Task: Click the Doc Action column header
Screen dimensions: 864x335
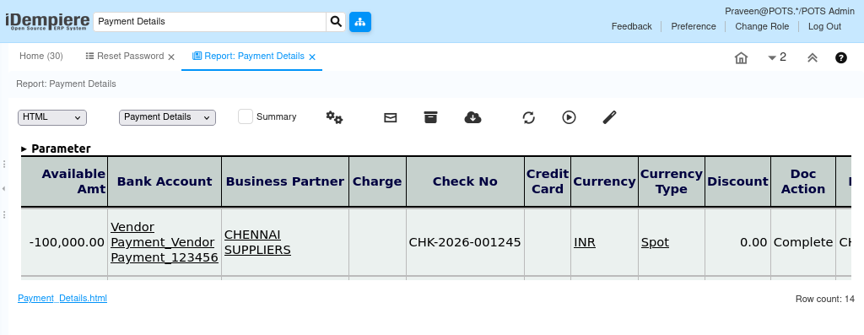Action: pos(803,181)
